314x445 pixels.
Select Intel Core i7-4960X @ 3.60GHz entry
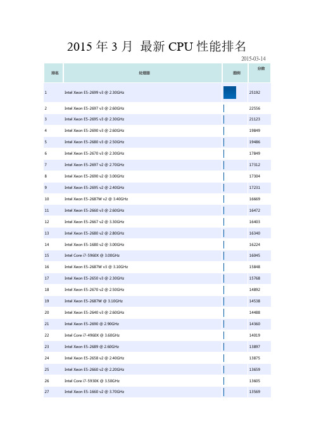tap(92, 335)
